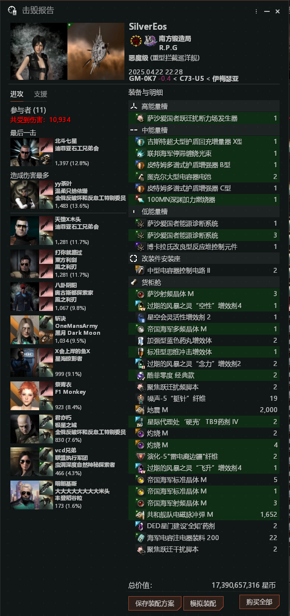Click the 购买全部 button
290x616 pixels.
click(259, 602)
